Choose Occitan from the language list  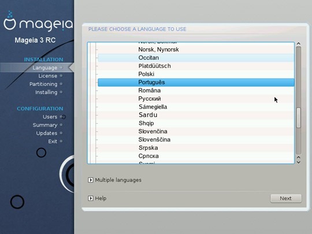196,58
